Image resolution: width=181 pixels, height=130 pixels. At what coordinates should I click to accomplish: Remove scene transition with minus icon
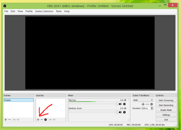pyautogui.click(x=147, y=104)
